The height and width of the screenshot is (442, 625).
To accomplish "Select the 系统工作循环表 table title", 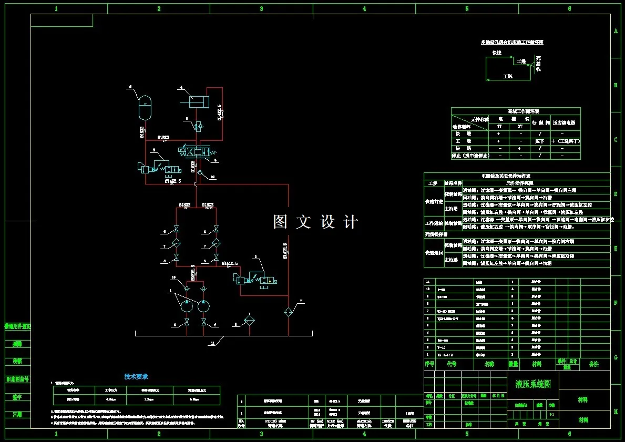I will pos(523,111).
